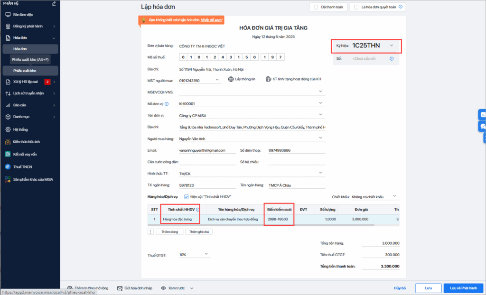
Task: Expand MSĐVCQHVNS dropdown
Action: coord(320,92)
